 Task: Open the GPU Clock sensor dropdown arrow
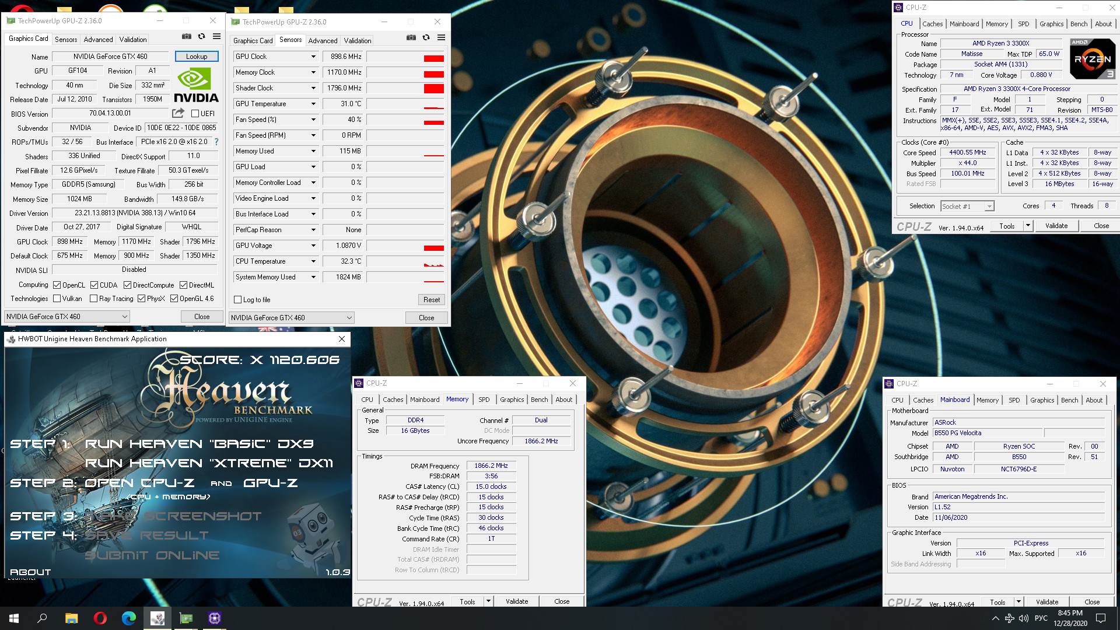click(x=313, y=57)
